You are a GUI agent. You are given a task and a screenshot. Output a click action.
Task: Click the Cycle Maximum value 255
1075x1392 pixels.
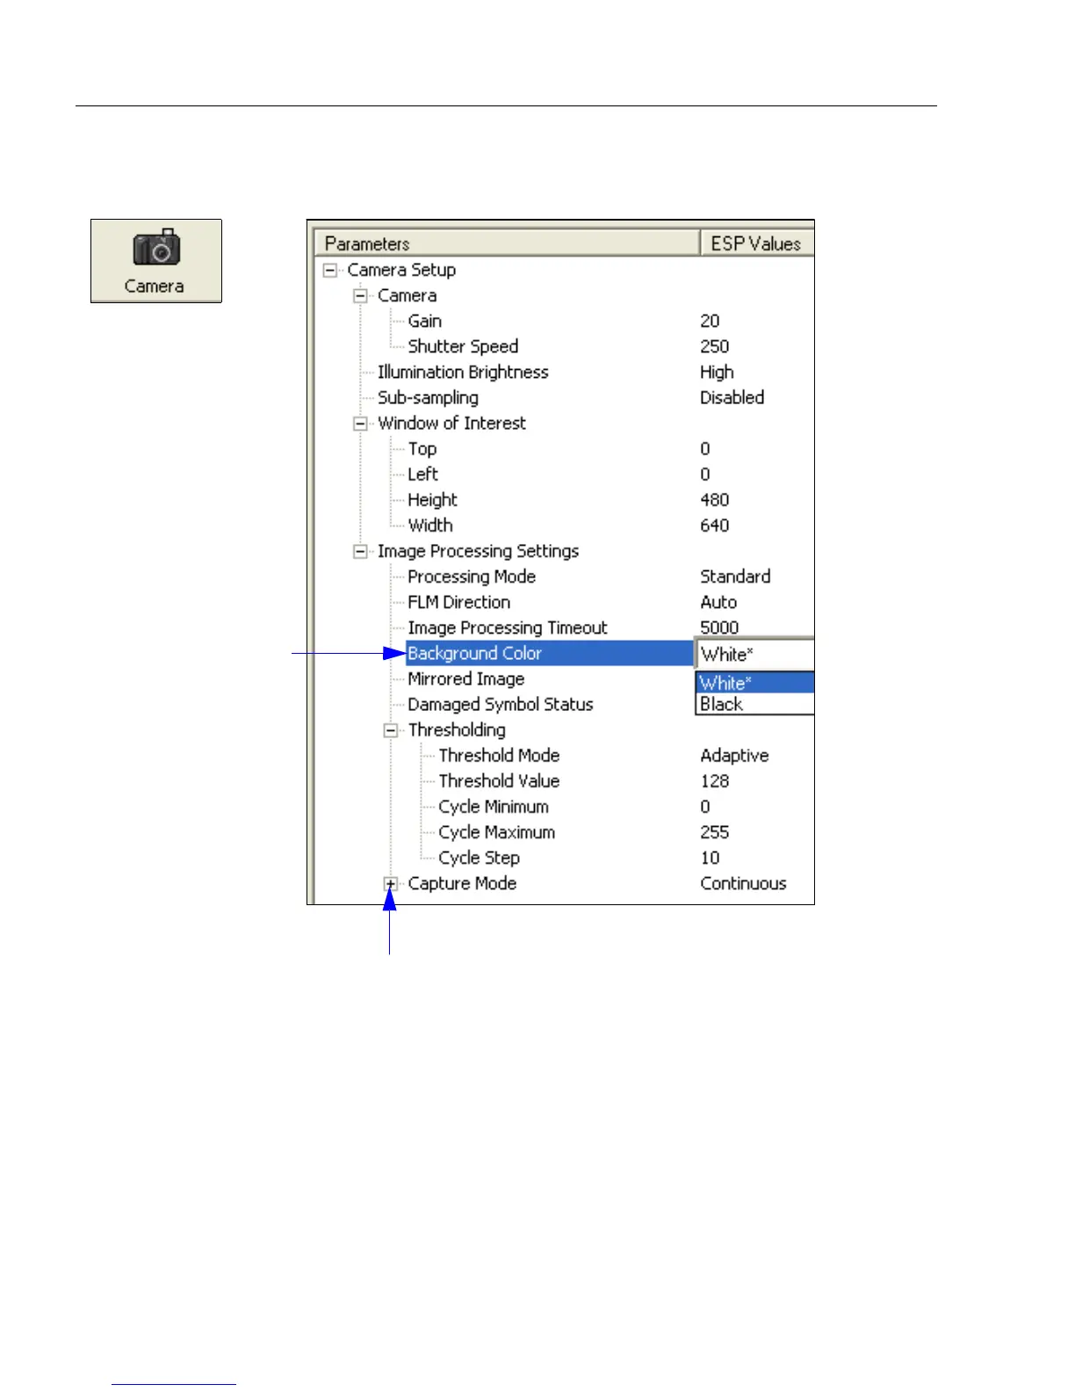click(715, 832)
